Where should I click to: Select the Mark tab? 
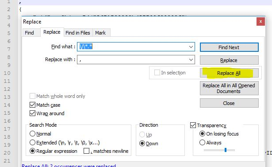tap(100, 33)
